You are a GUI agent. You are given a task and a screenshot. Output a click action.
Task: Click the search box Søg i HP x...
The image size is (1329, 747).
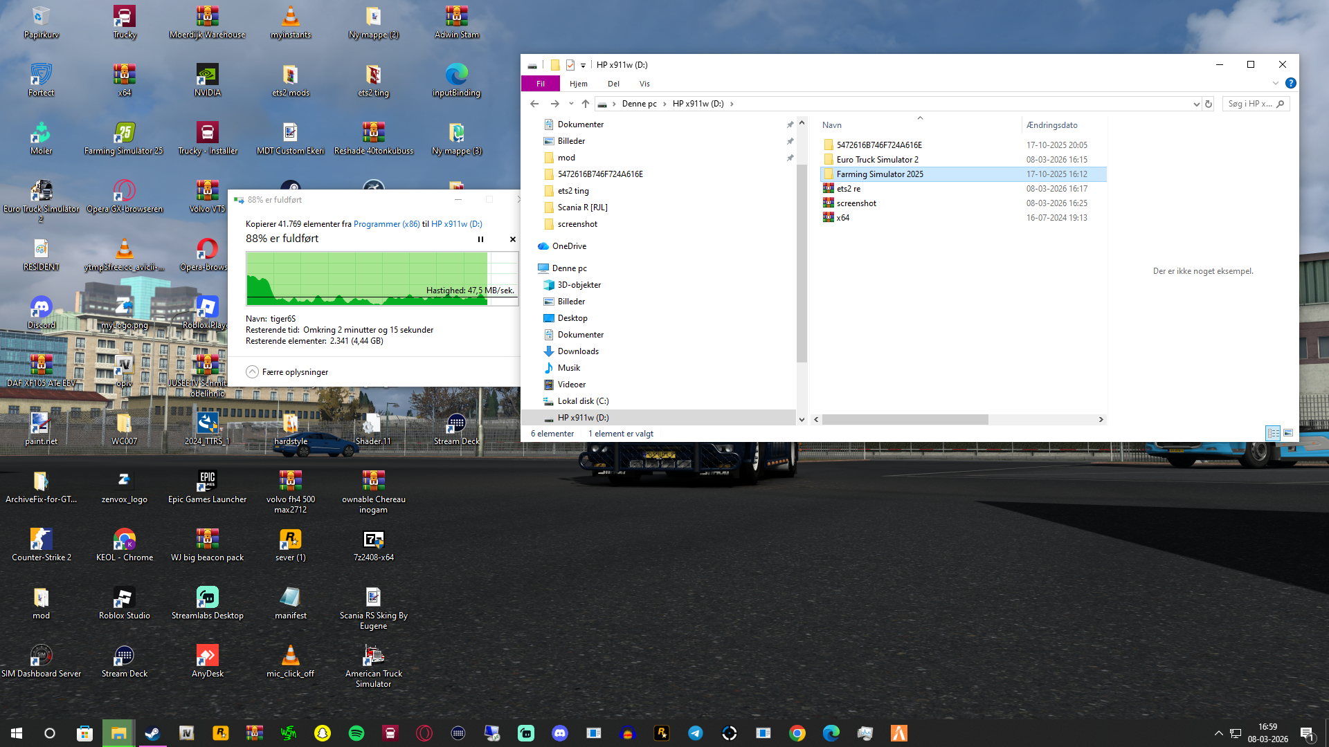click(x=1249, y=104)
